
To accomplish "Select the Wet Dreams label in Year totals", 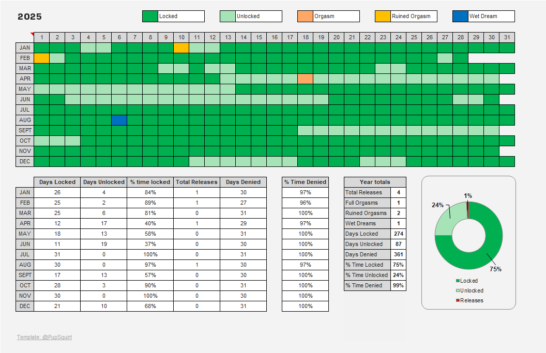I will pyautogui.click(x=368, y=223).
